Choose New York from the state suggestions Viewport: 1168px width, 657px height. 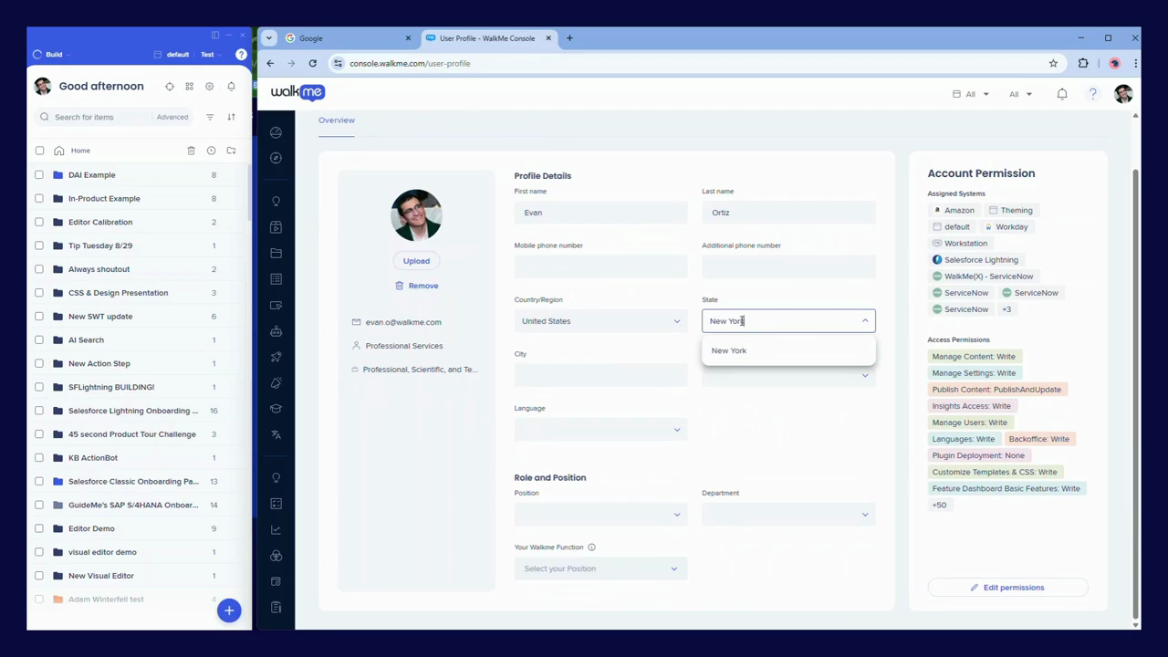pos(729,350)
